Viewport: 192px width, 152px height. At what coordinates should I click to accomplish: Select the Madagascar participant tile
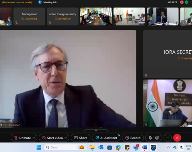click(29, 16)
